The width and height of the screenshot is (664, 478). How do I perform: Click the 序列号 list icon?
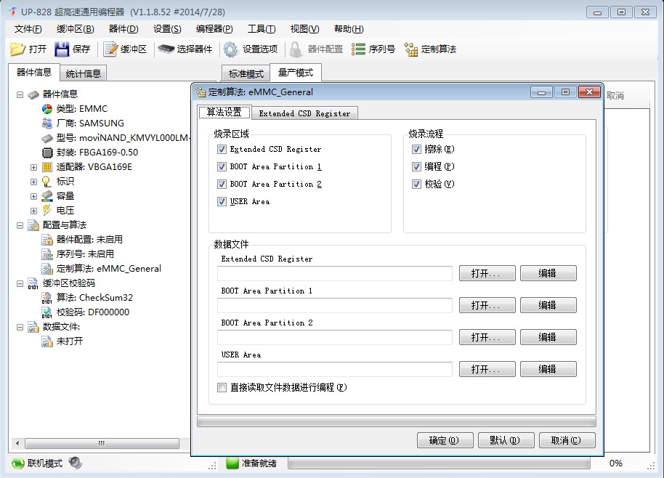tap(358, 49)
